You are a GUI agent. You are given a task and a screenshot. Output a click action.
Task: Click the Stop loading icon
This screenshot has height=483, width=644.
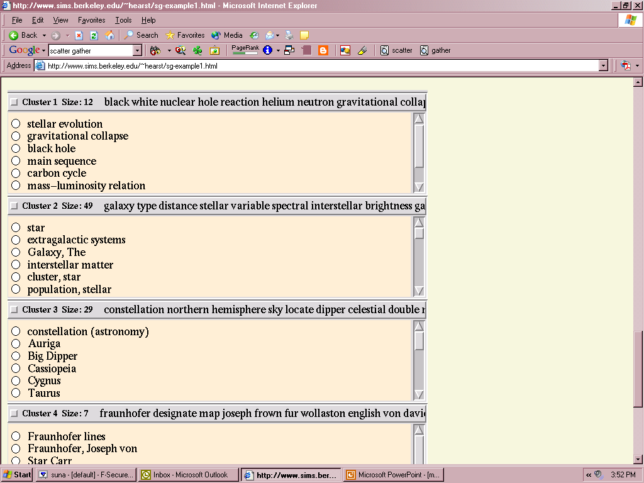[79, 35]
